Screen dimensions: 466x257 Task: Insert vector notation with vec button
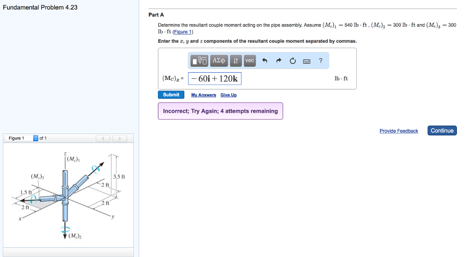(x=250, y=61)
